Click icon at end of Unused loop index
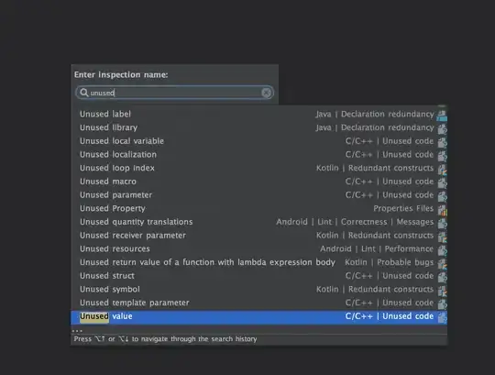Image resolution: width=495 pixels, height=375 pixels. pyautogui.click(x=442, y=169)
